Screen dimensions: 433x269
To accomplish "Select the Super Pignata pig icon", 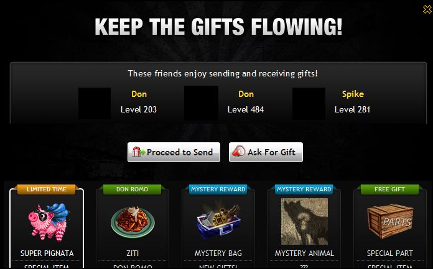I will coord(49,222).
